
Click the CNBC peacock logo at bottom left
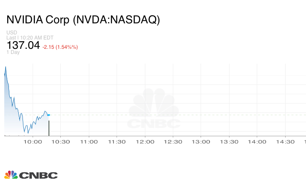point(31,175)
